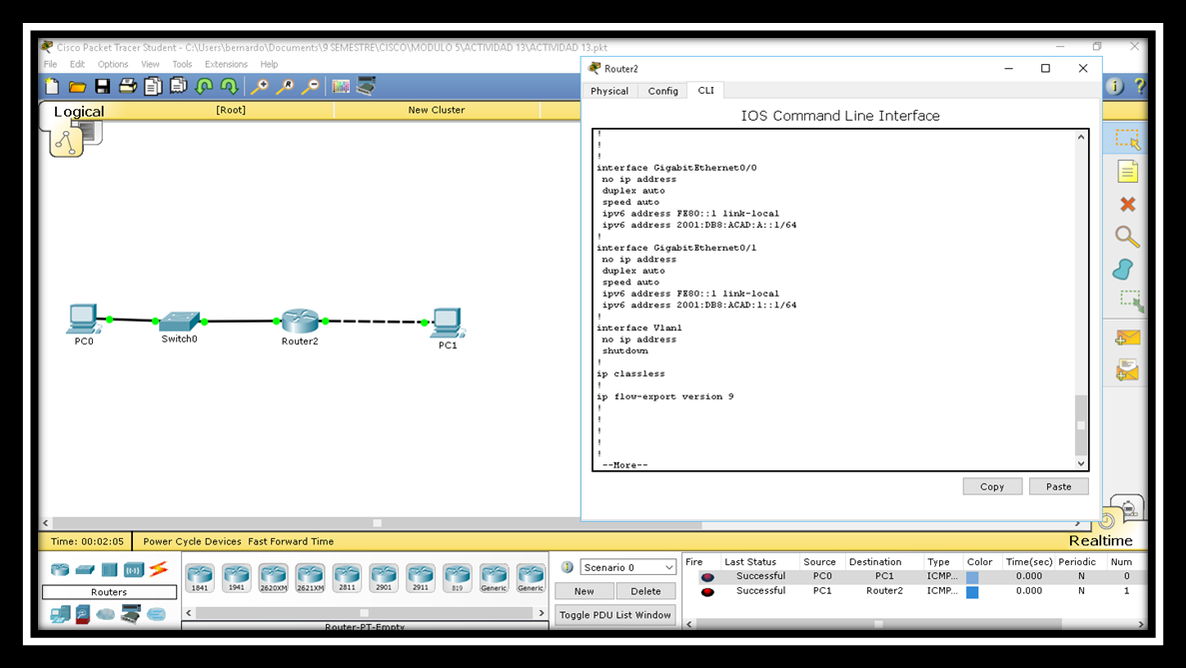Click the Delete scenario button

[645, 591]
